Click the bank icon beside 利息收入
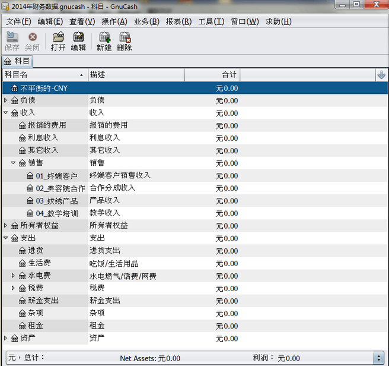Screen dimensions: 389x366 point(23,138)
